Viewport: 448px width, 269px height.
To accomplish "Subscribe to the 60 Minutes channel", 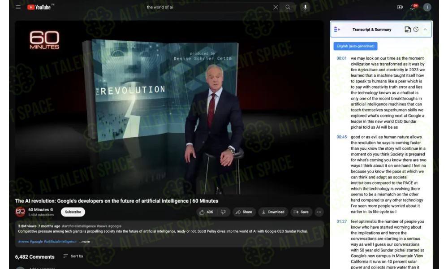I will [73, 212].
